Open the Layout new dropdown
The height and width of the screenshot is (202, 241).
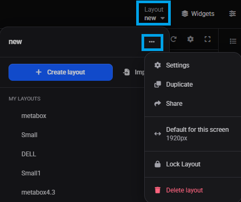154,13
